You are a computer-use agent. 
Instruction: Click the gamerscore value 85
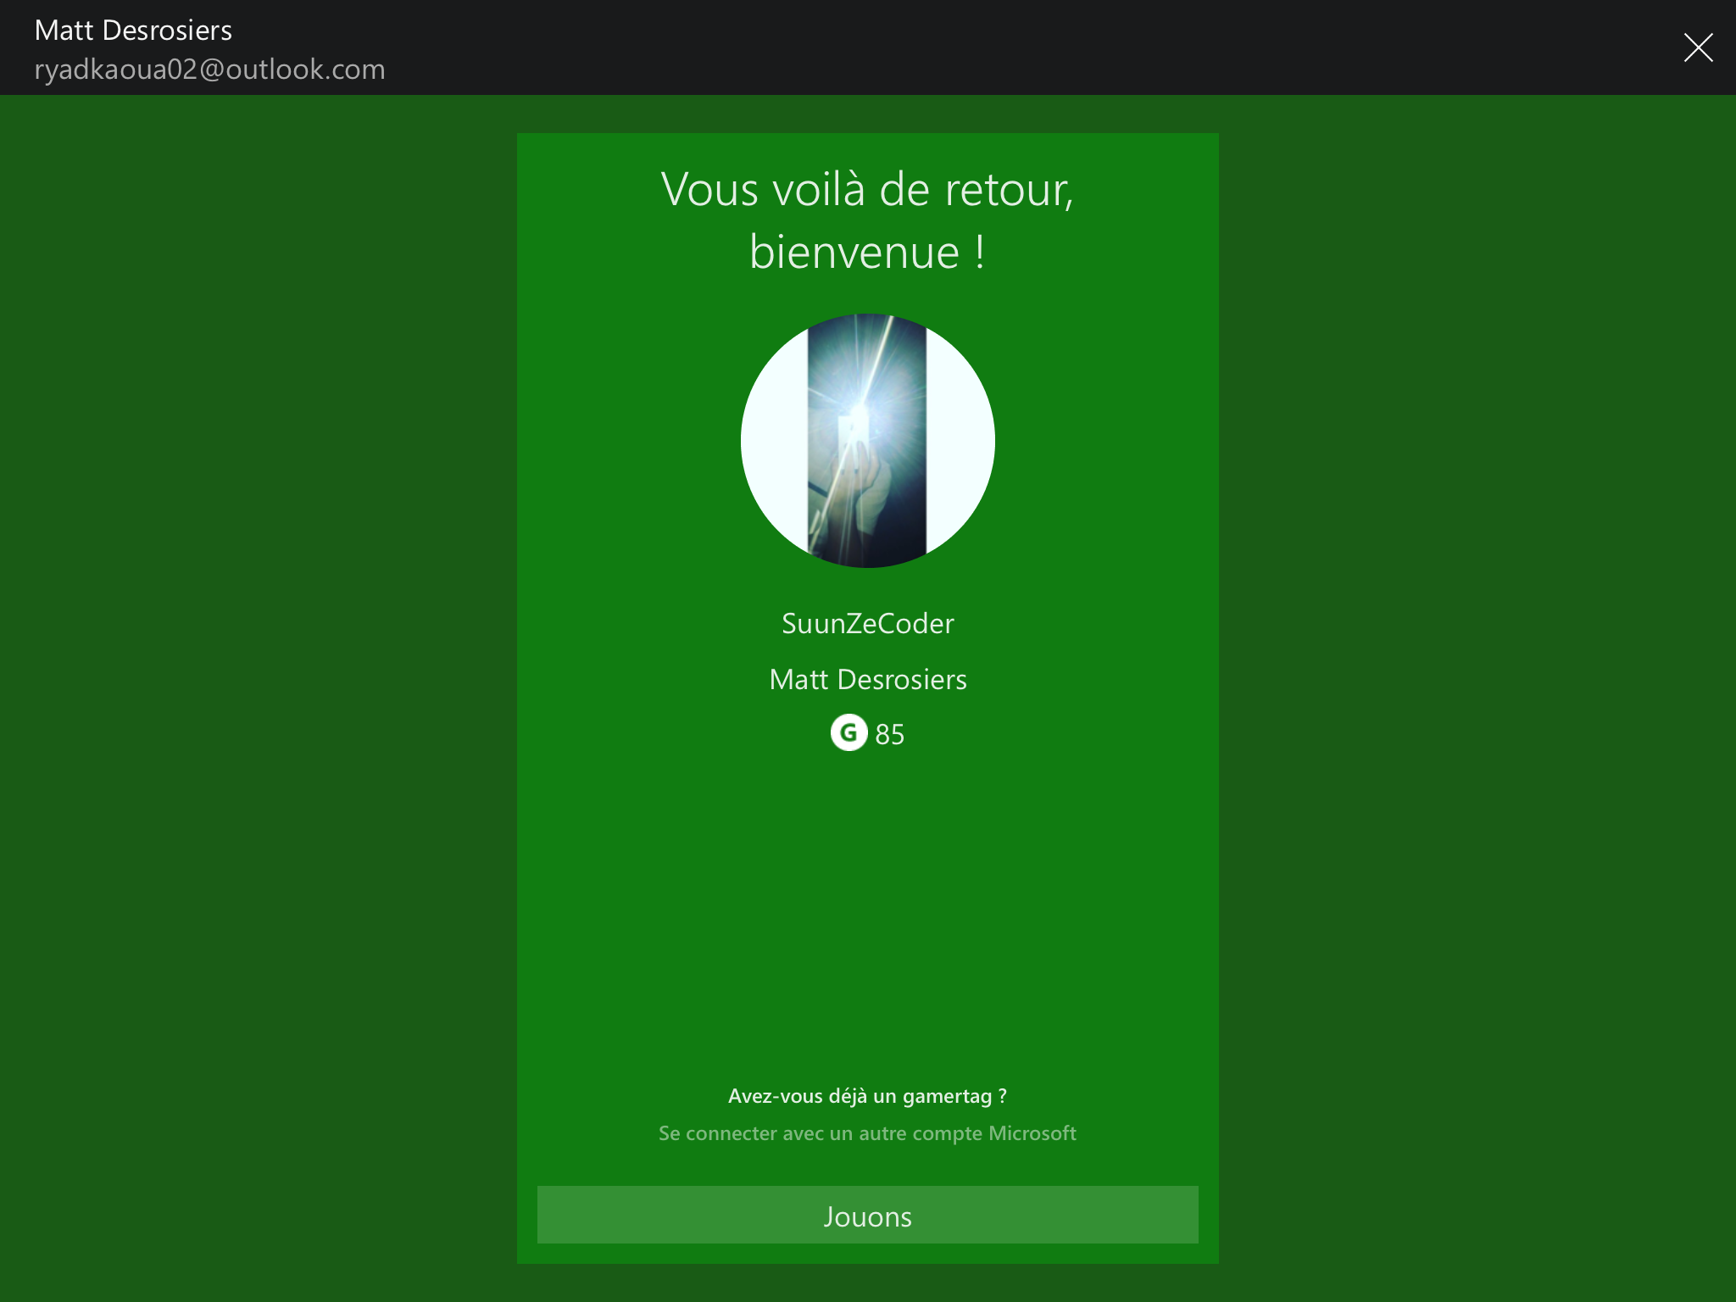(x=890, y=734)
